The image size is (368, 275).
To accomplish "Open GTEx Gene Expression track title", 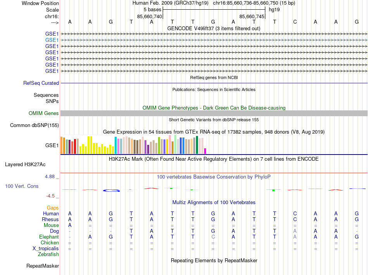I will click(x=214, y=132).
